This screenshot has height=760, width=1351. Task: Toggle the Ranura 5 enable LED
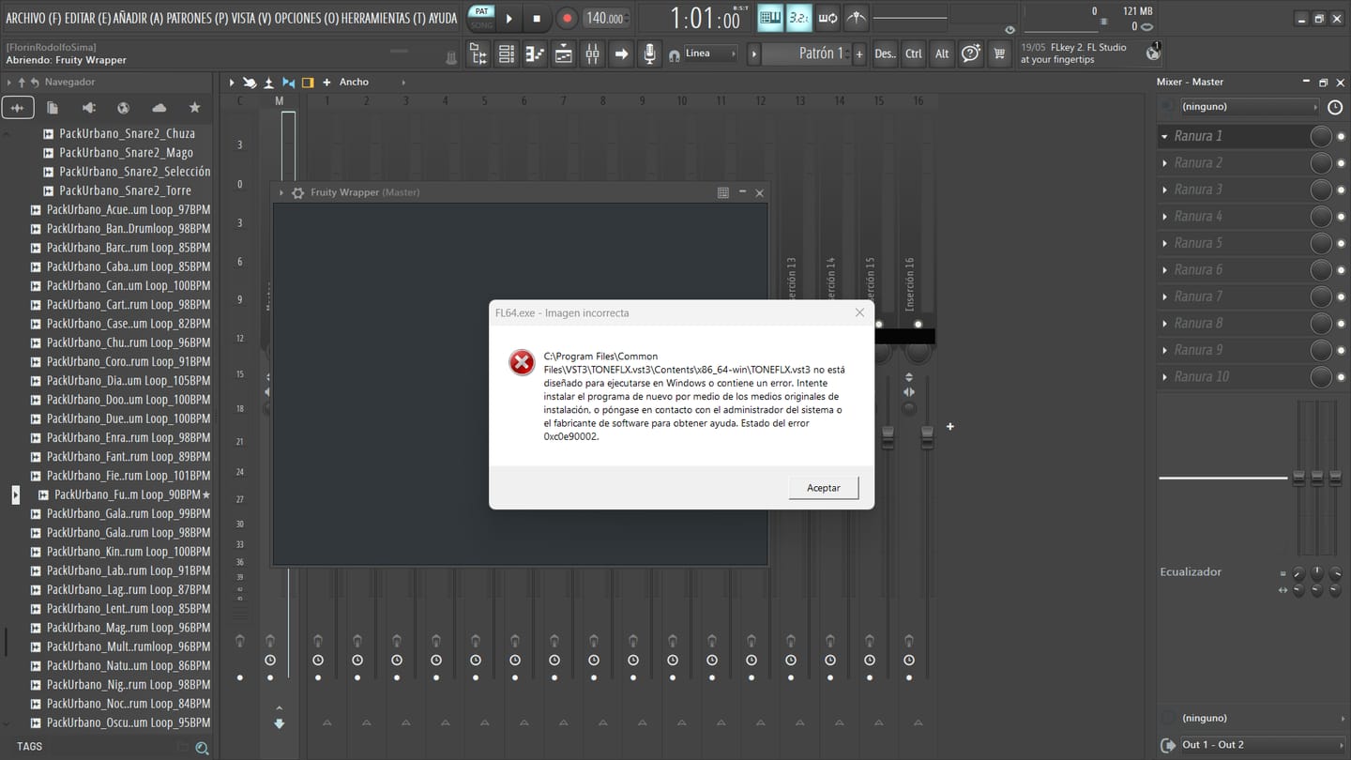(1341, 244)
